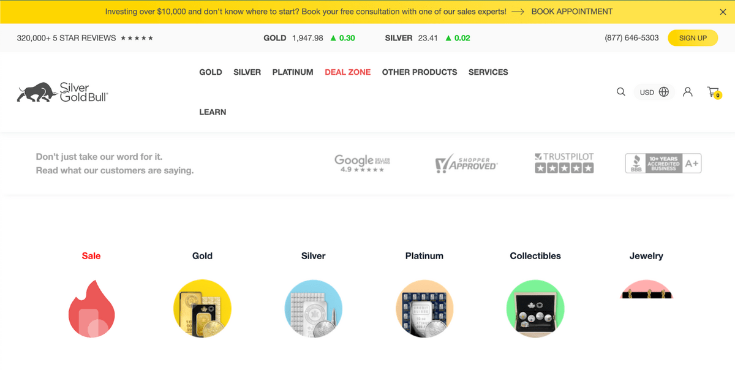The width and height of the screenshot is (735, 370).
Task: Open the Collectibles category circle image
Action: point(535,309)
